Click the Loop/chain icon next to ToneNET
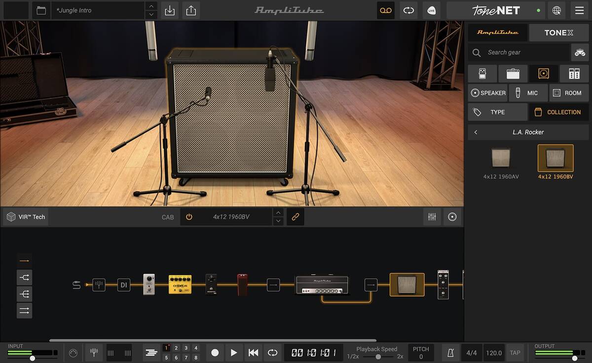Viewport: 592px width, 363px height. (408, 10)
